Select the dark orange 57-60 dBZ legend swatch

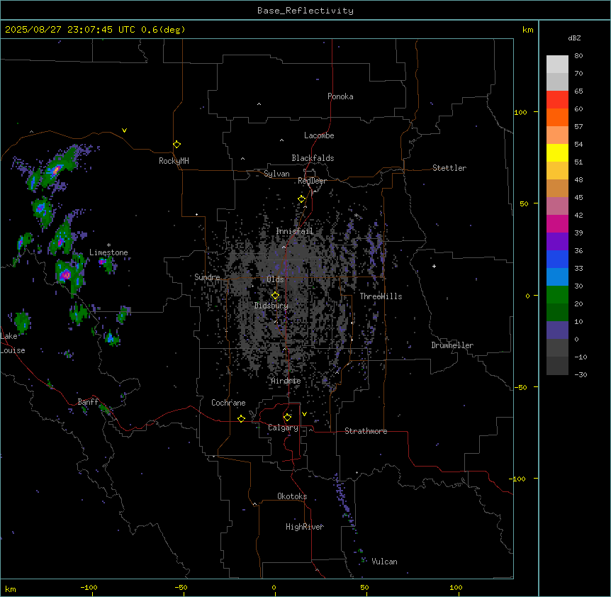click(x=557, y=118)
